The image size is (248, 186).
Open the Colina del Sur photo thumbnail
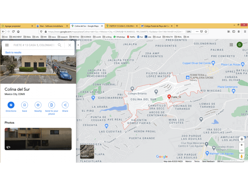click(x=38, y=139)
